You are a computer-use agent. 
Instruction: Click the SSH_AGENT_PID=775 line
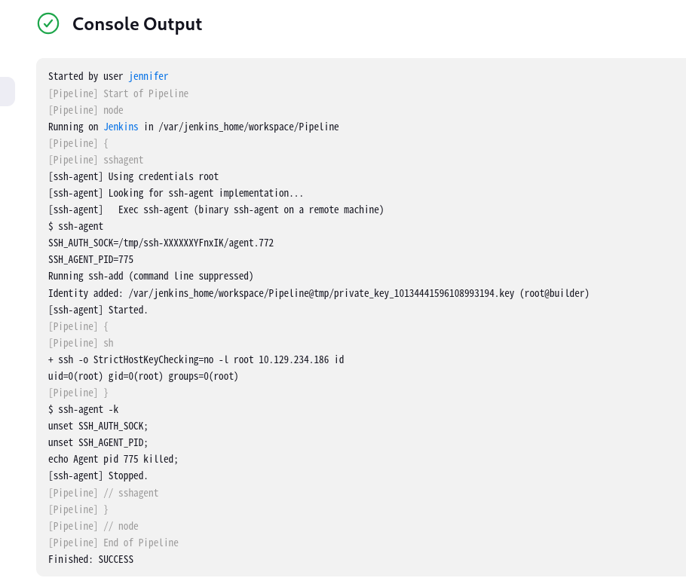[x=90, y=260]
